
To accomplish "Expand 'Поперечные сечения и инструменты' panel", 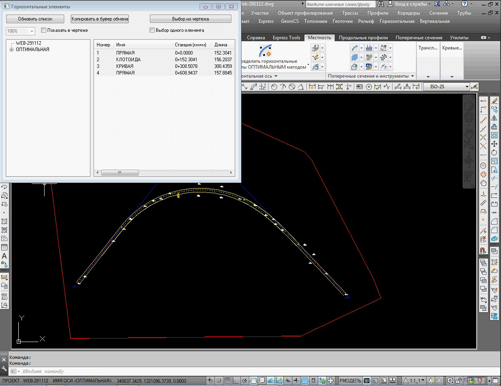I will (x=413, y=76).
